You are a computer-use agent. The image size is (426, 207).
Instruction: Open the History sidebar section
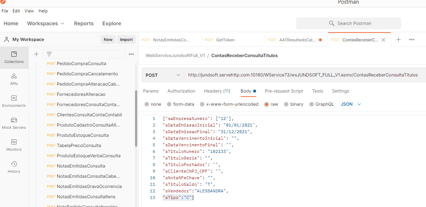coord(14,167)
